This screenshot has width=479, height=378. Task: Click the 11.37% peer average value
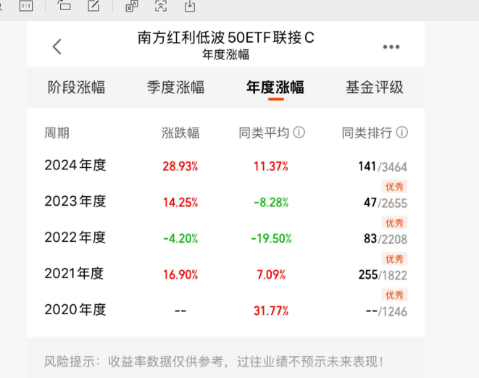(x=271, y=167)
